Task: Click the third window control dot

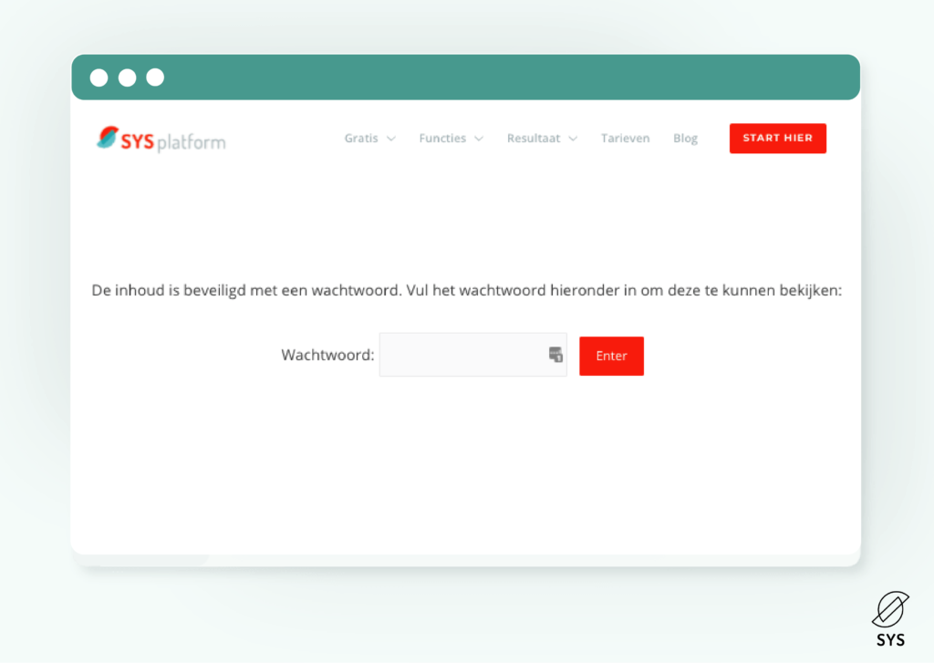Action: point(155,78)
